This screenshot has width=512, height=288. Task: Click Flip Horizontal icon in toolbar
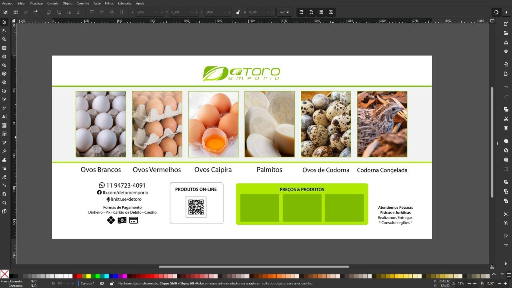pos(69,12)
